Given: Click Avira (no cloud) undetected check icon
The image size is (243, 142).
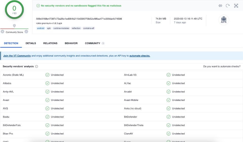Looking at the screenshot, I should pyautogui.click(x=169, y=108).
